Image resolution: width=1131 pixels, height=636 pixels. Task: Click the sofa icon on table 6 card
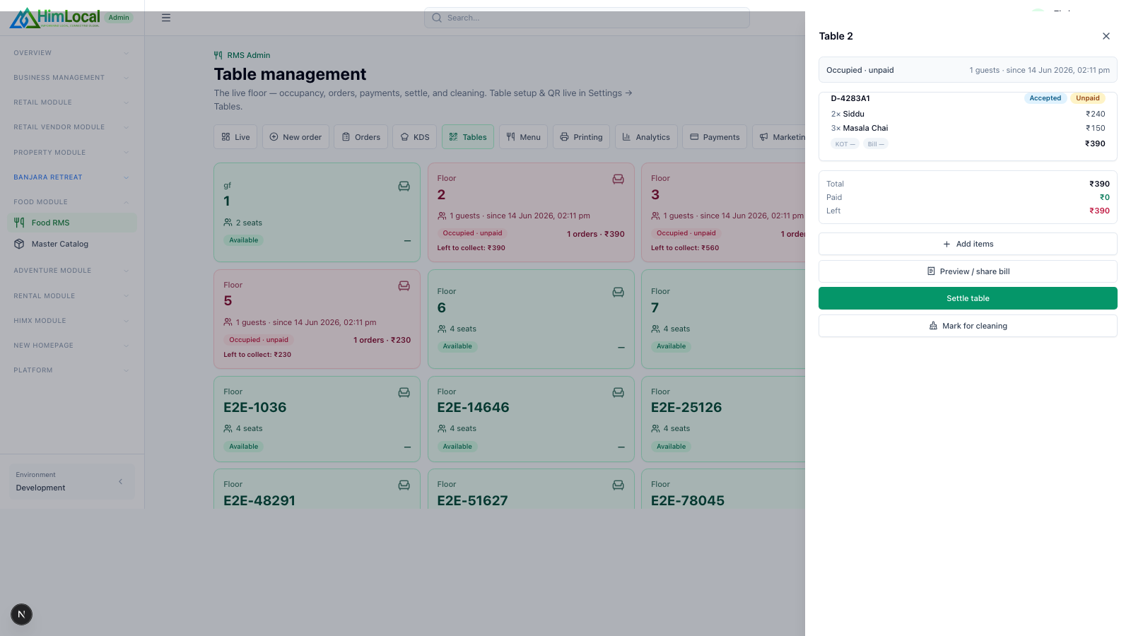click(619, 292)
